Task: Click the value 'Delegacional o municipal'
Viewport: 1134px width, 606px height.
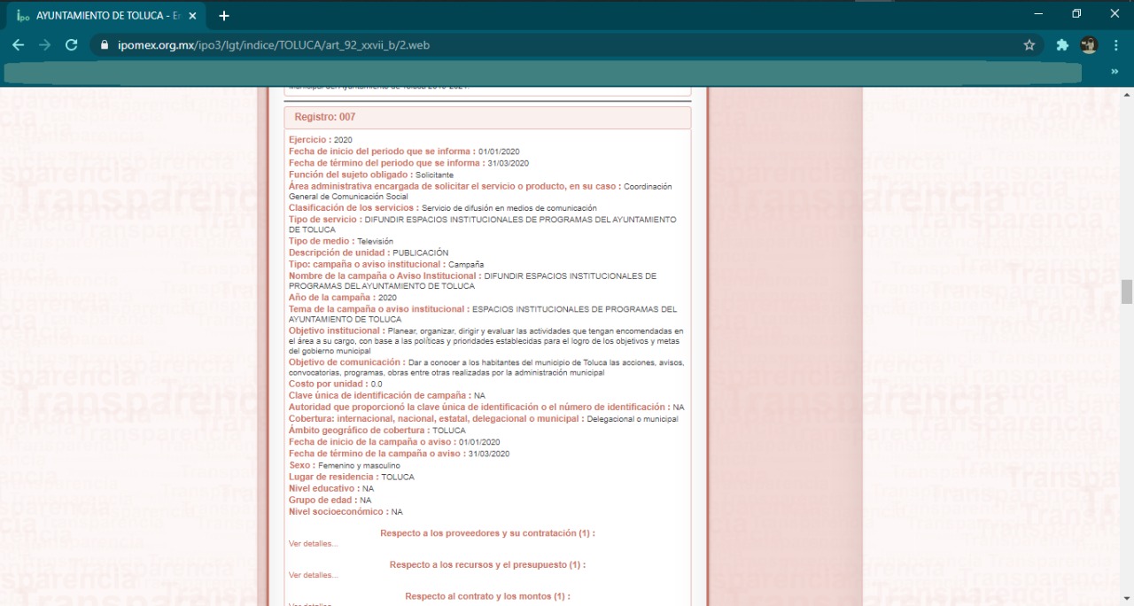Action: click(x=633, y=419)
